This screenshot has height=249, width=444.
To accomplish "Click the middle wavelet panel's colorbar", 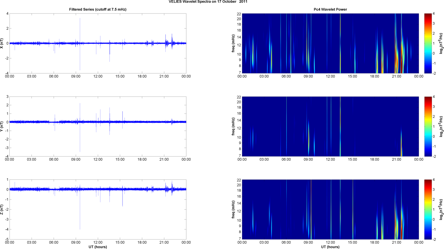I will (428, 126).
